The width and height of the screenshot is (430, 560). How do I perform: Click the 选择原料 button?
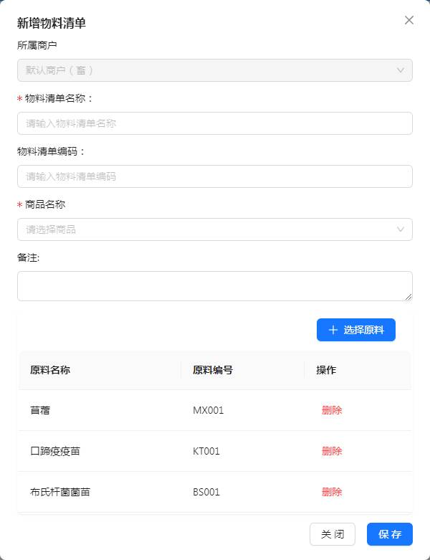355,330
